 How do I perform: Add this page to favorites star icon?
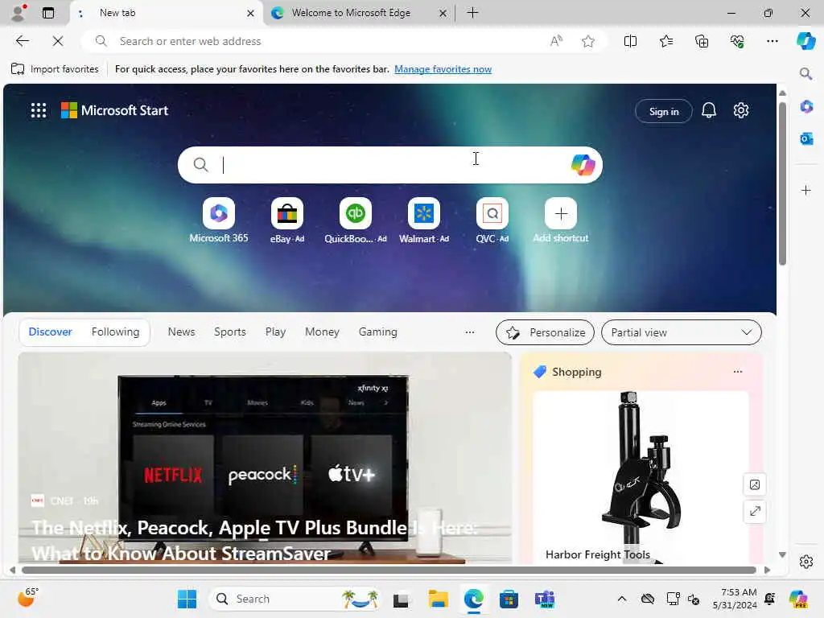pos(588,41)
